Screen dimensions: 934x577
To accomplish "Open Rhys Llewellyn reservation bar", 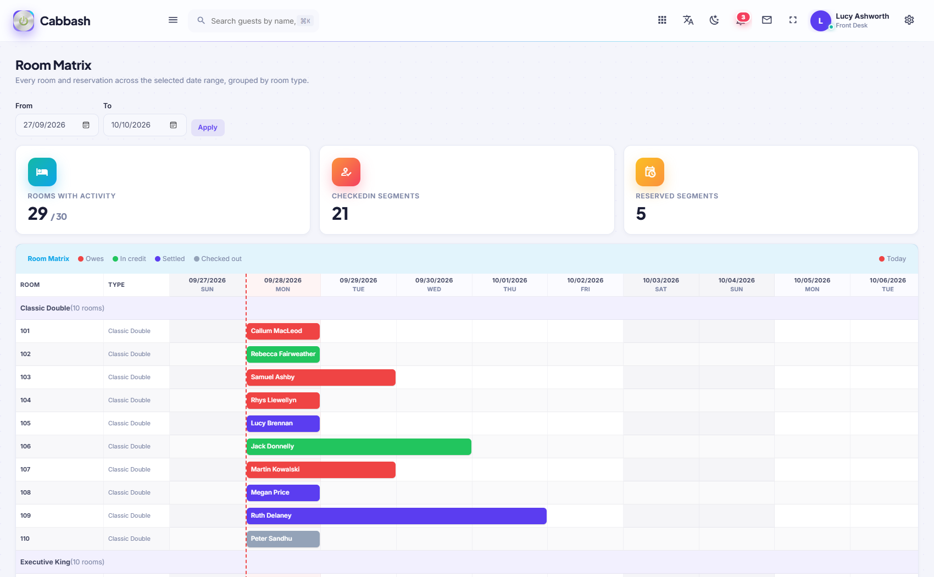I will (283, 401).
